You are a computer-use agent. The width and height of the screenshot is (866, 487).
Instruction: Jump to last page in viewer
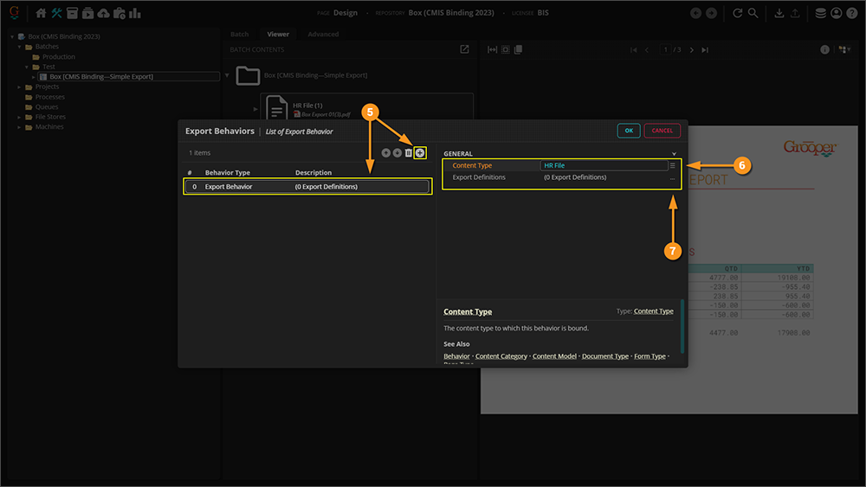[x=705, y=49]
